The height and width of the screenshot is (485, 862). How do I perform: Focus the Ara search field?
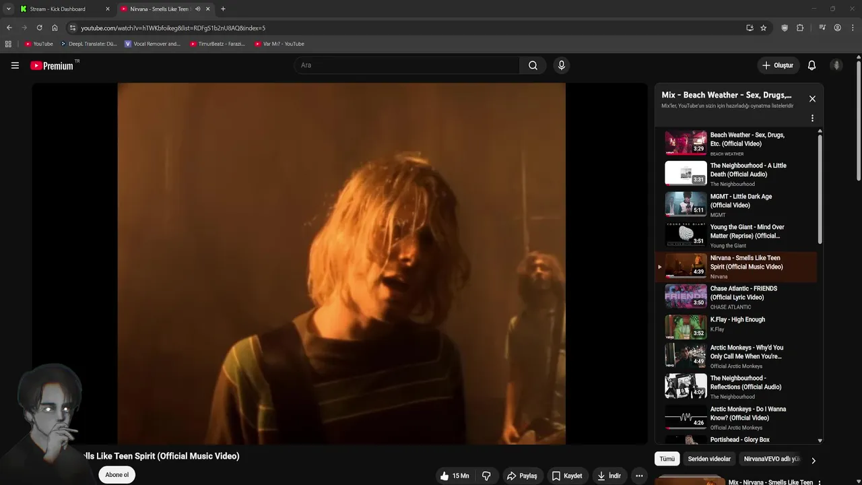(x=407, y=65)
